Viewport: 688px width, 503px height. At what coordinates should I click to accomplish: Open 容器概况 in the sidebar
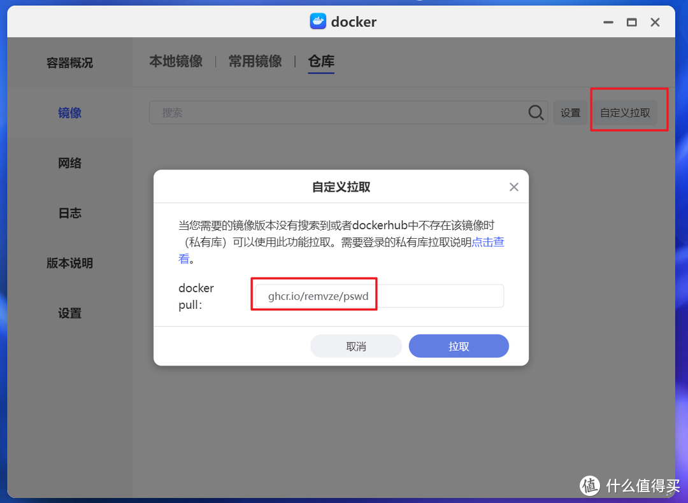[69, 62]
